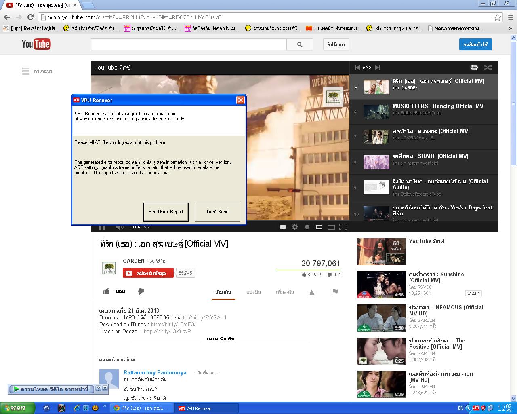Image resolution: width=517 pixels, height=414 pixels.
Task: Select the เกี่ยวกับ (About) tab
Action: (x=223, y=292)
